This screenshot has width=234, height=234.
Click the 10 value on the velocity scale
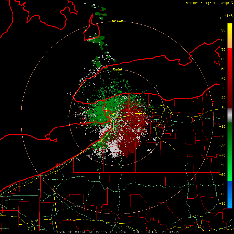coord(223,107)
